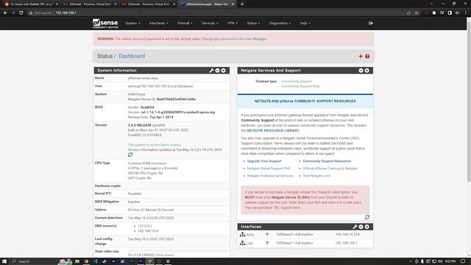Open browser extensions puzzle icon
The width and height of the screenshot is (471, 265).
433,13
